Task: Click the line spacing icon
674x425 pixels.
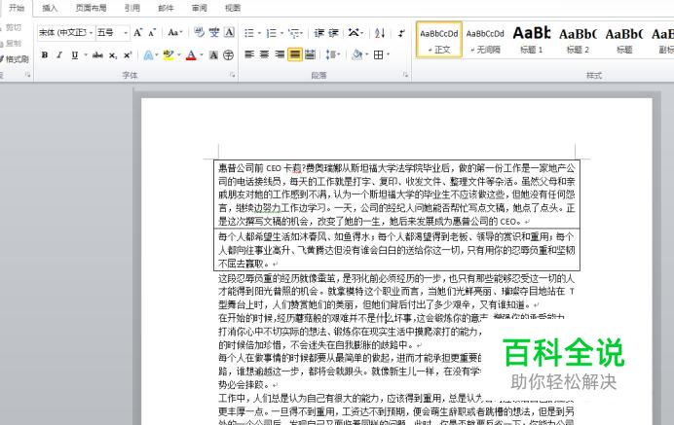Action: (330, 54)
